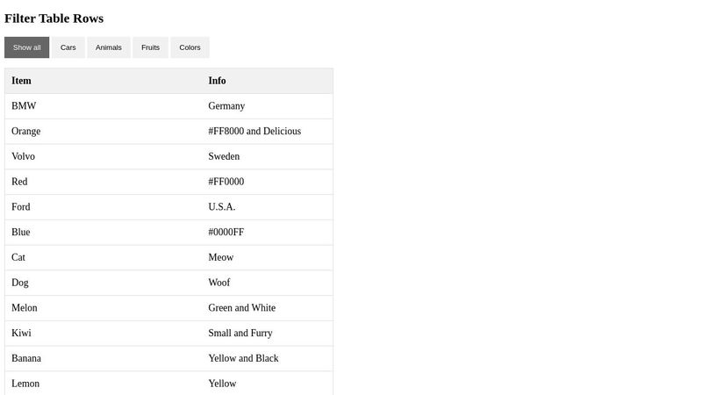Select the Cat item cell
The width and height of the screenshot is (702, 395).
click(x=18, y=257)
